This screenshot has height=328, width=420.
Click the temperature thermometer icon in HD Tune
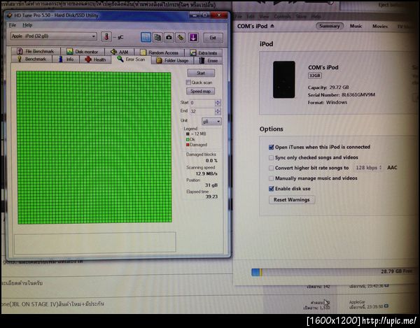pos(106,37)
